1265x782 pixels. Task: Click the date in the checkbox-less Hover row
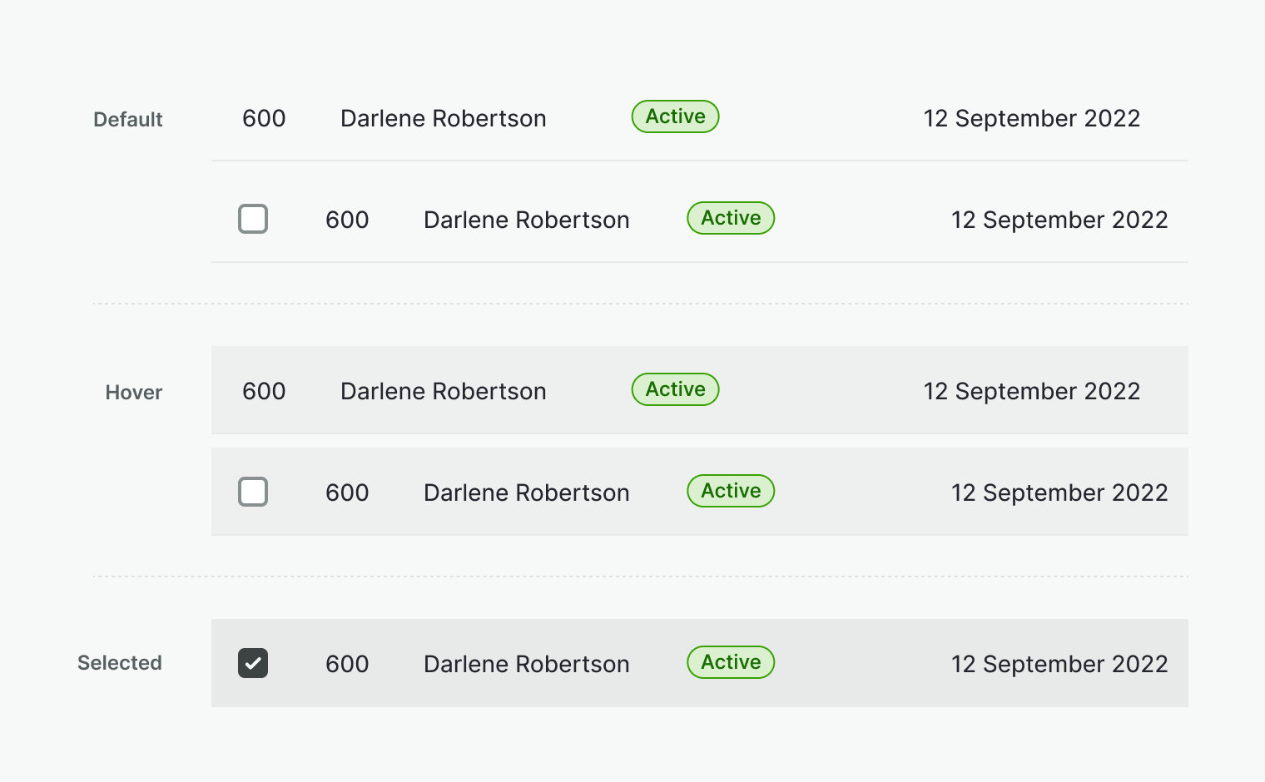(x=1031, y=391)
